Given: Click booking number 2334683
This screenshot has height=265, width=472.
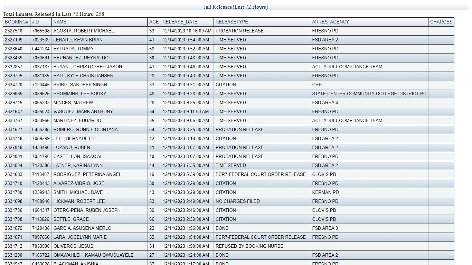Looking at the screenshot, I should point(13,174).
